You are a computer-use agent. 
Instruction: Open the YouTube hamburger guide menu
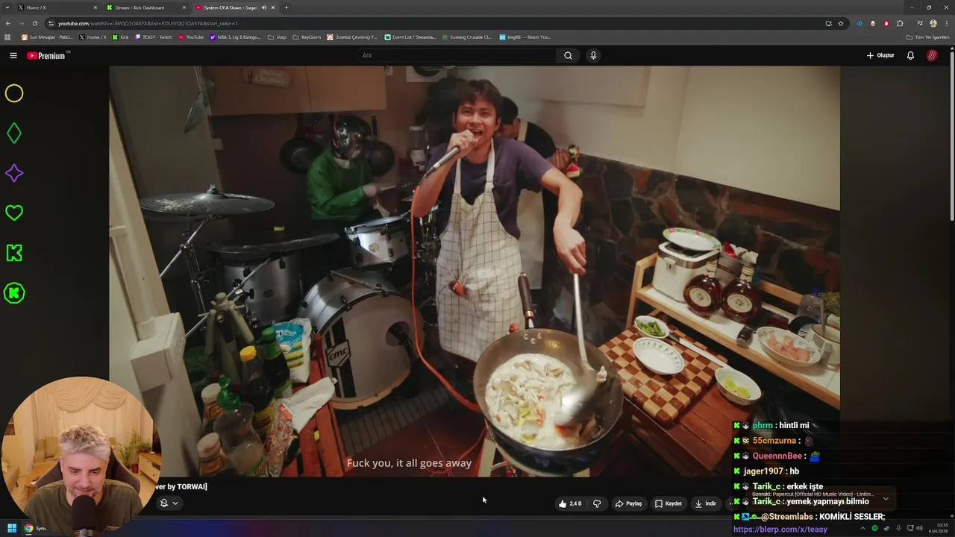[13, 55]
